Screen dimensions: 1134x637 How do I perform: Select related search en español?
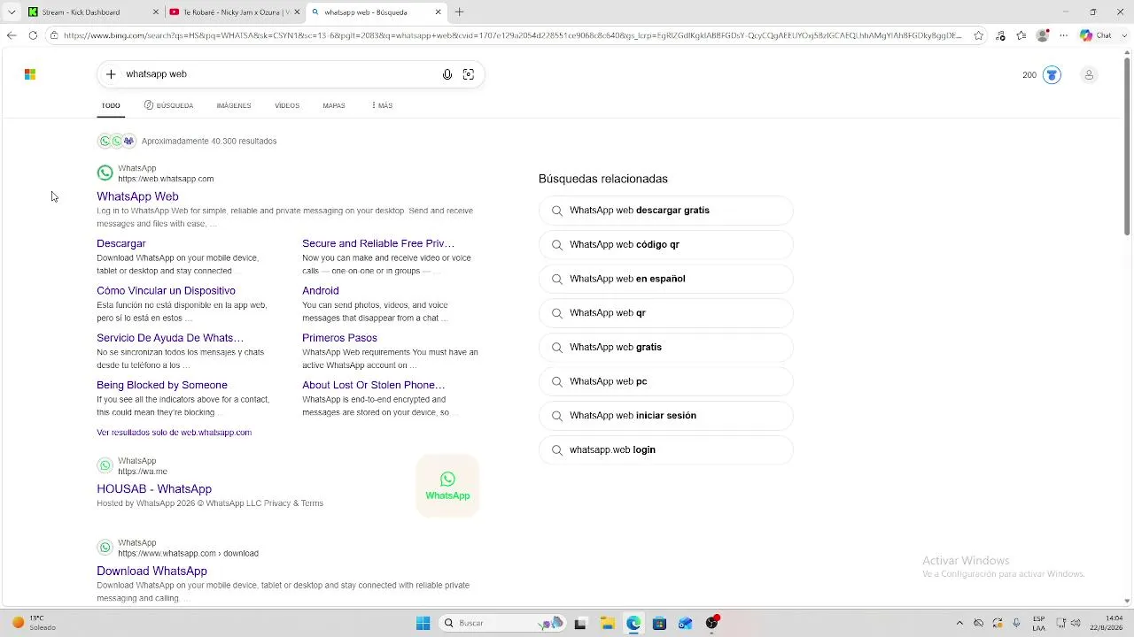(x=666, y=279)
